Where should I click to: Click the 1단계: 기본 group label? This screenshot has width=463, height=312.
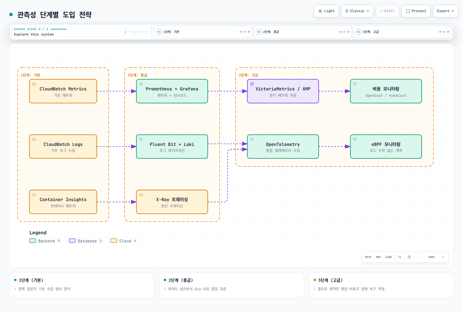[30, 75]
